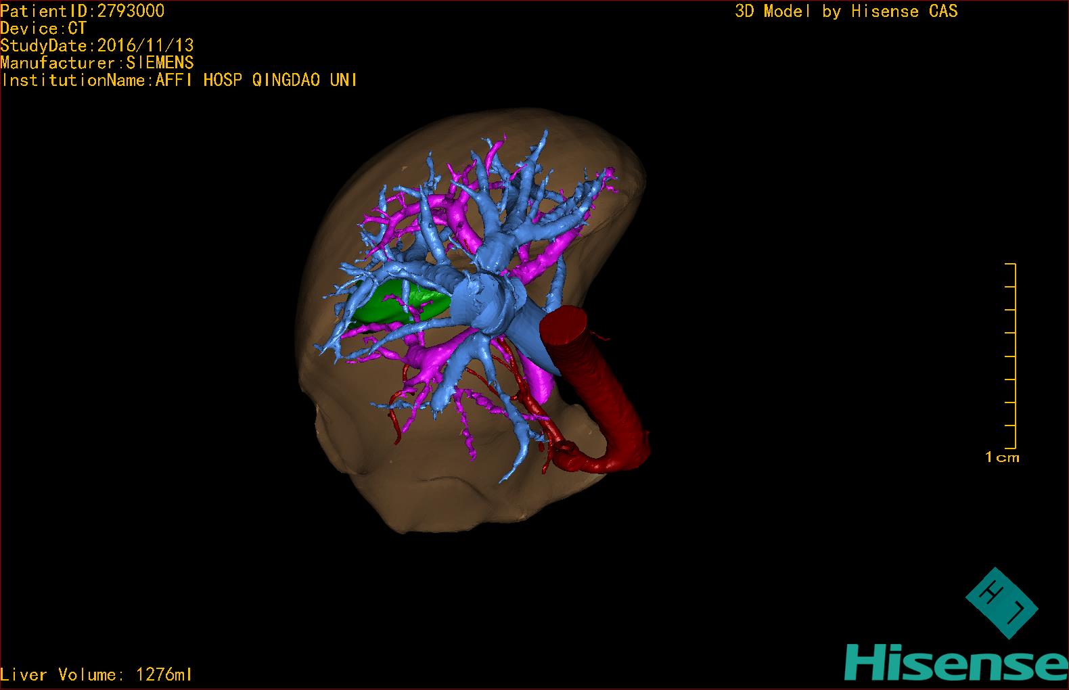This screenshot has width=1069, height=690.
Task: Click the 3D Model by Hisense CAS title
Action: click(x=846, y=11)
